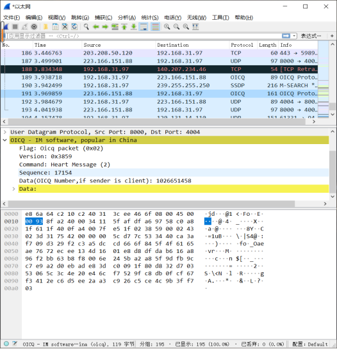Sort packets by the Destination column header
The image size is (337, 349).
192,45
